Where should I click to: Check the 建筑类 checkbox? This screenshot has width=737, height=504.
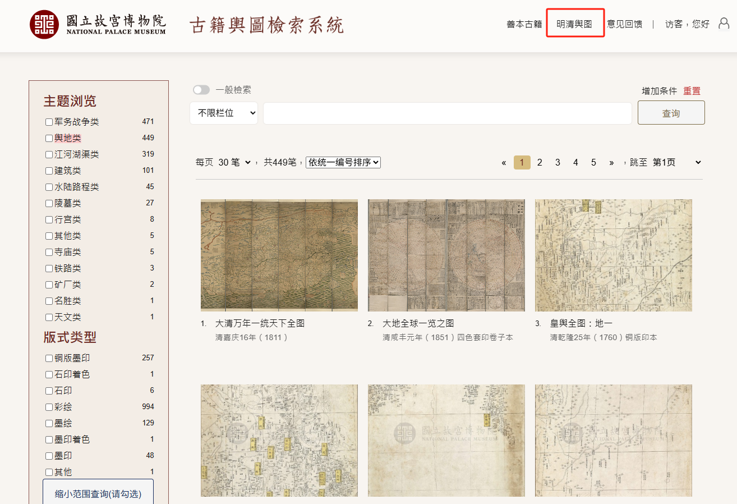tap(49, 171)
